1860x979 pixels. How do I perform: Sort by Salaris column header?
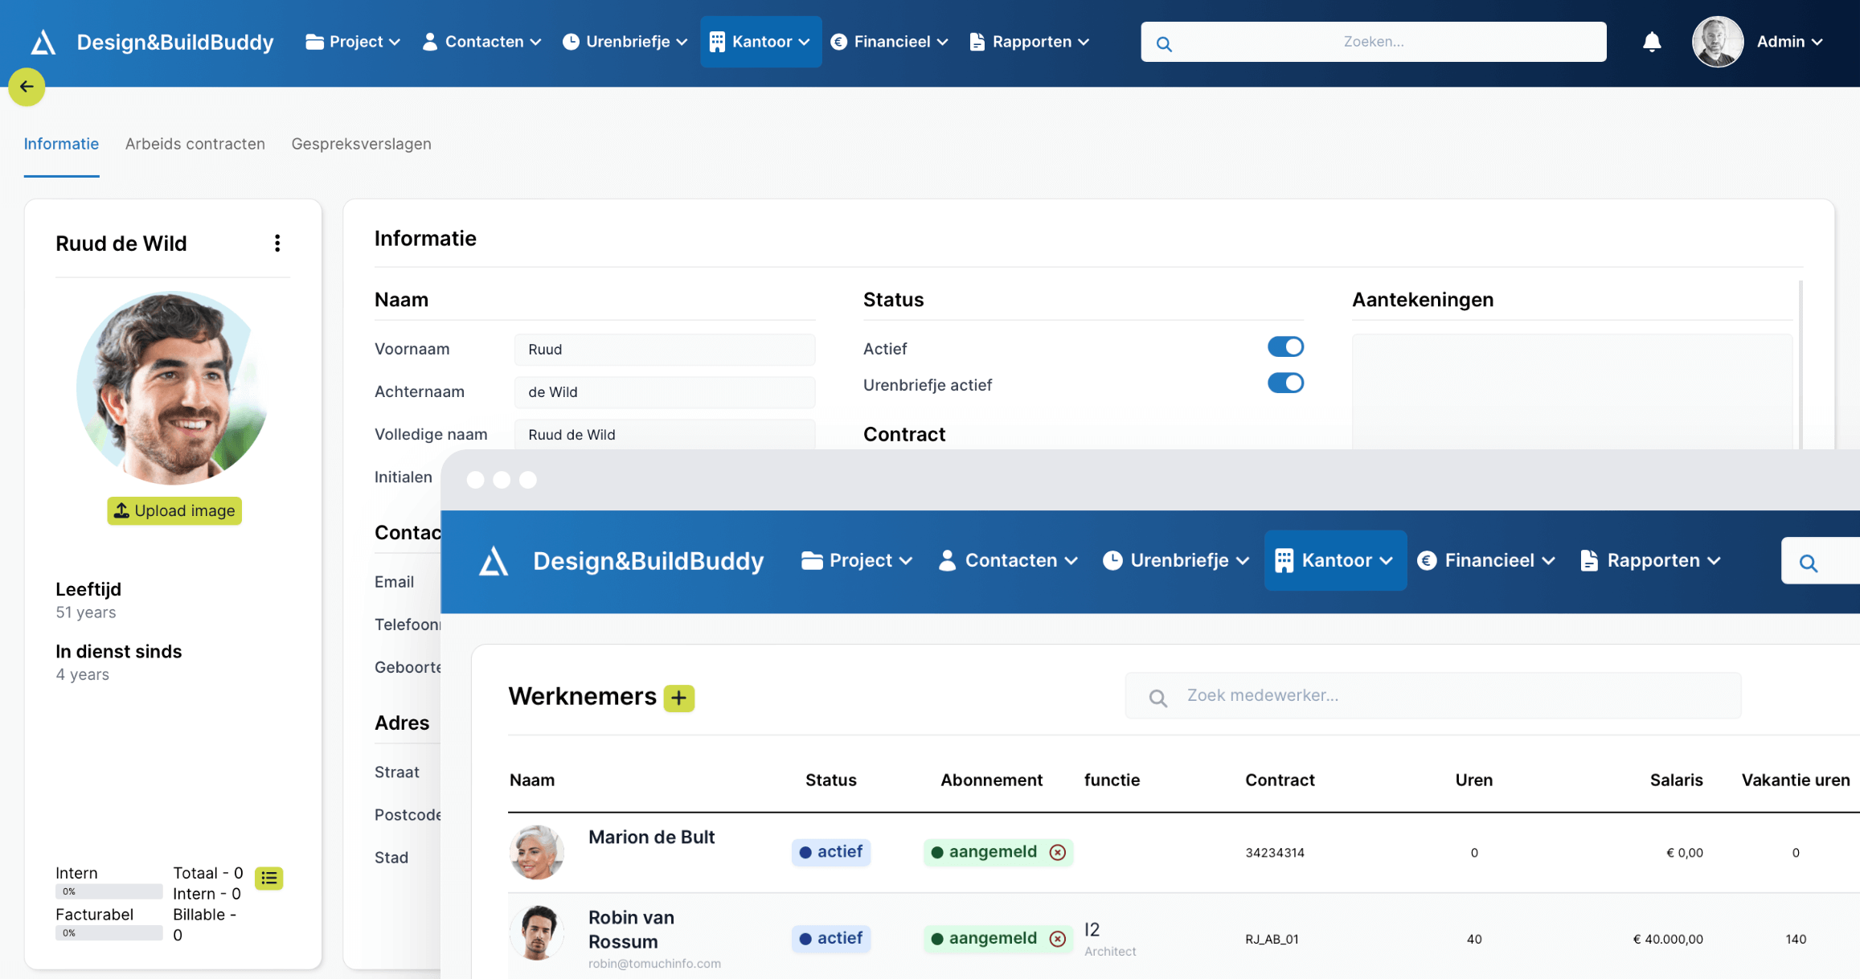click(x=1676, y=780)
